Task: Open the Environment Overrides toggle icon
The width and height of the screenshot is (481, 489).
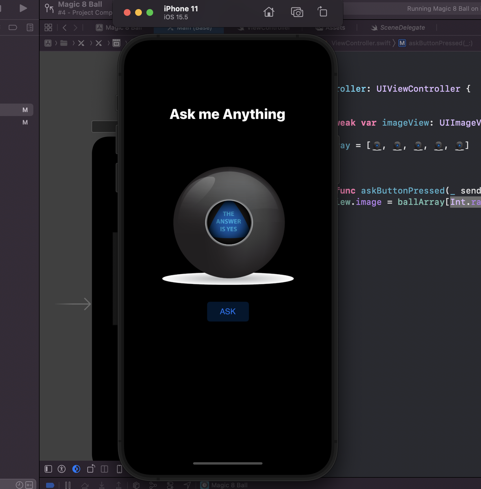Action: tap(170, 485)
